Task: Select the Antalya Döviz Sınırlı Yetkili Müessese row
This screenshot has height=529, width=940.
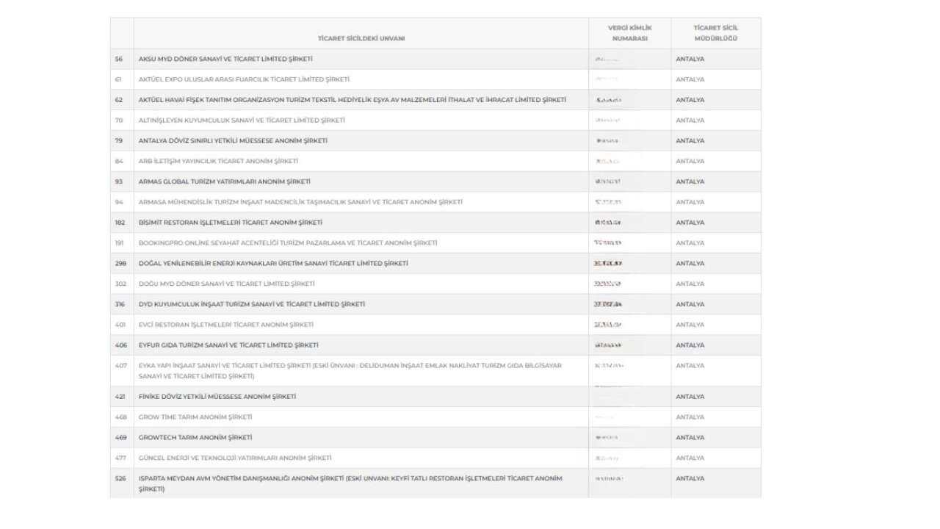Action: (233, 141)
